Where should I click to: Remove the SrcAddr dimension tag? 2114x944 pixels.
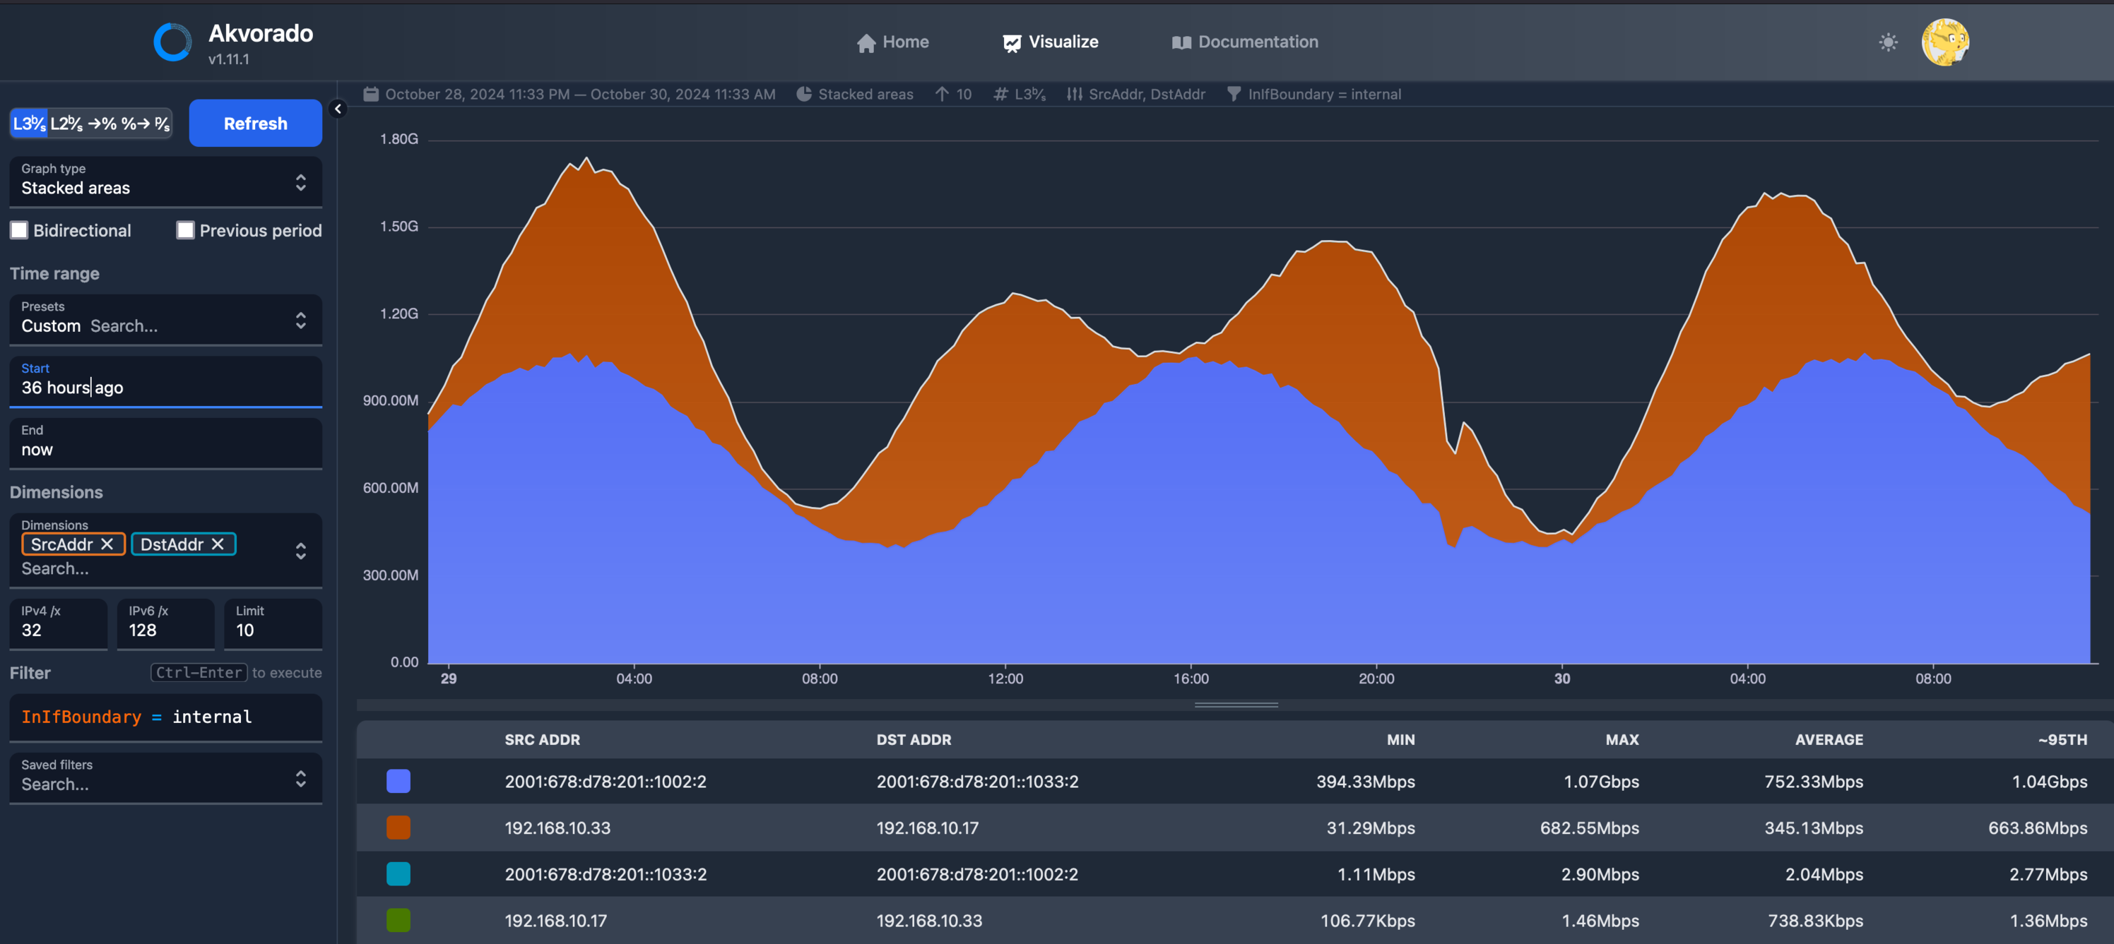(x=107, y=544)
